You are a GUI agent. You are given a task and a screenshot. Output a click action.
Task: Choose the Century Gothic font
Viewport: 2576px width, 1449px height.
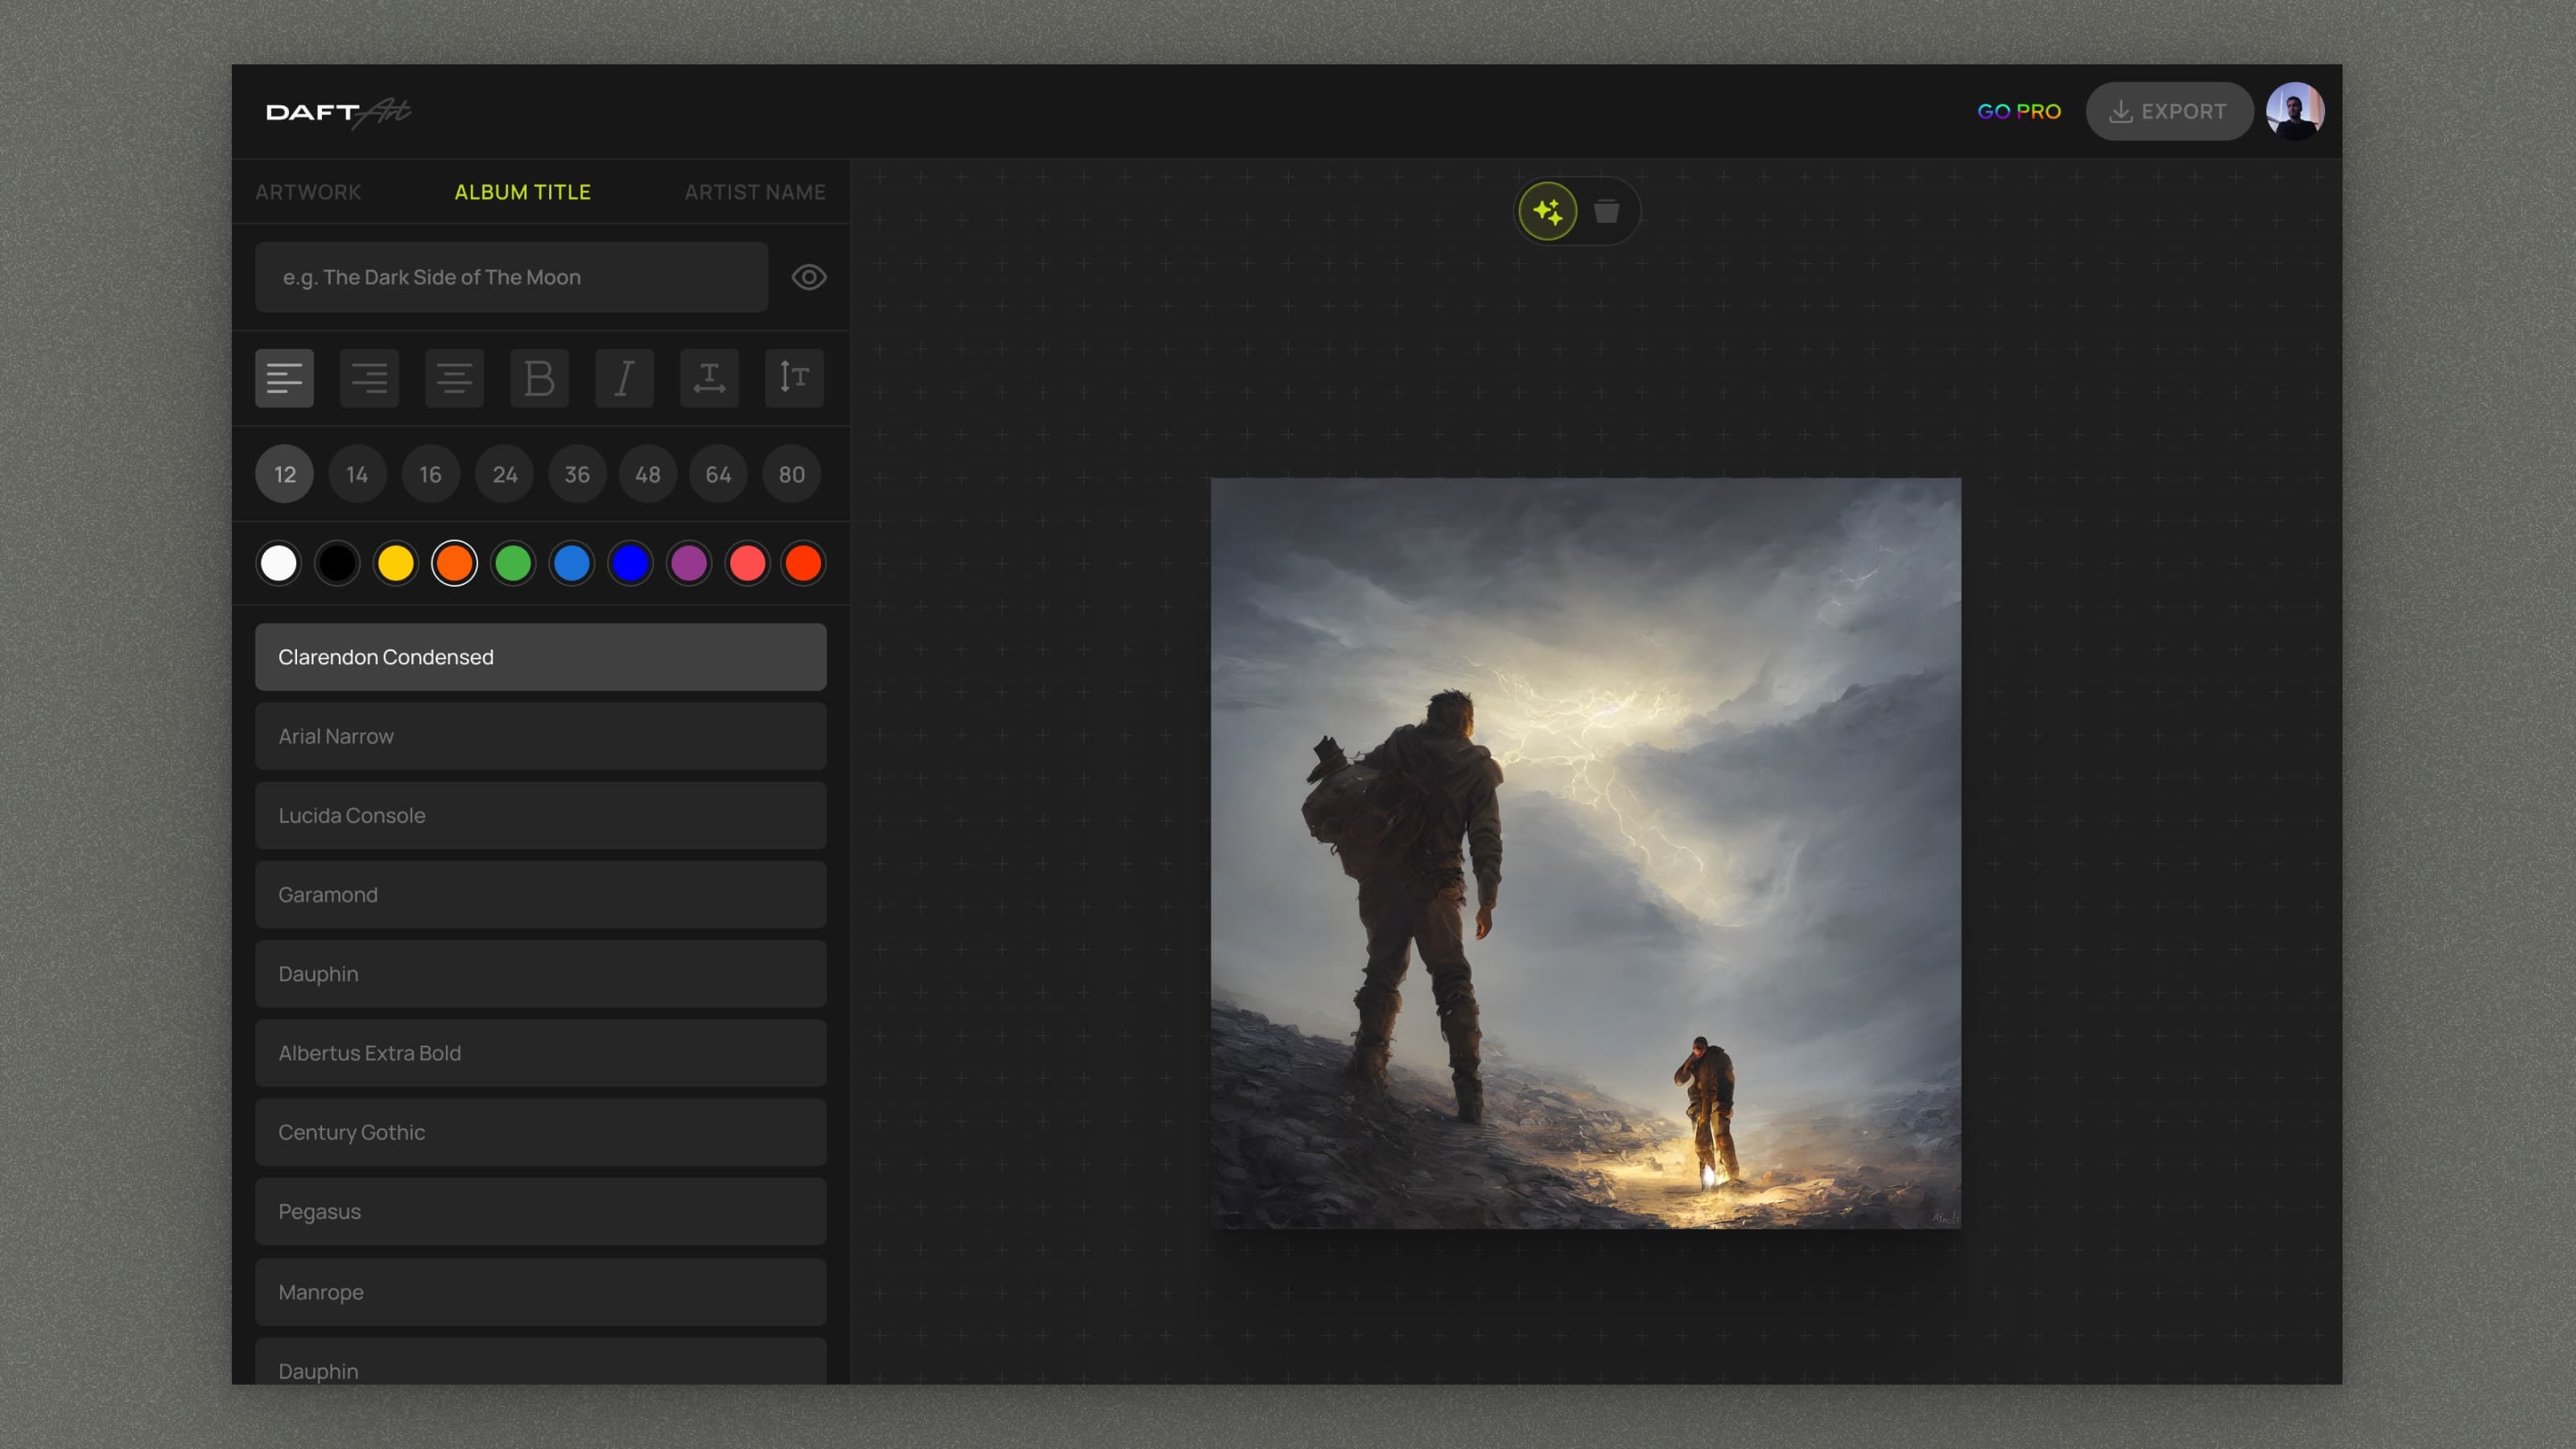tap(540, 1132)
